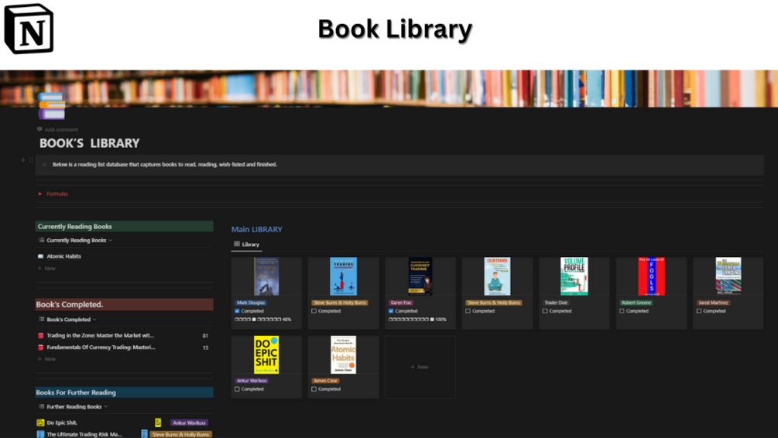Check Completed on the Calm Trader card
This screenshot has height=438, width=778.
468,311
